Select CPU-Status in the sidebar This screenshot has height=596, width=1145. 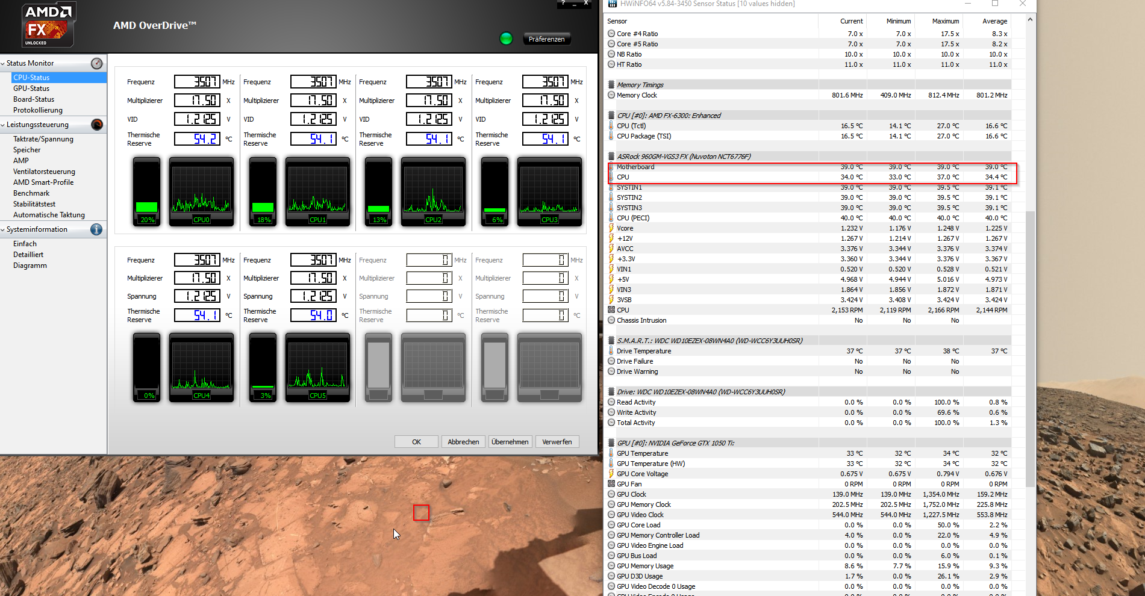59,78
